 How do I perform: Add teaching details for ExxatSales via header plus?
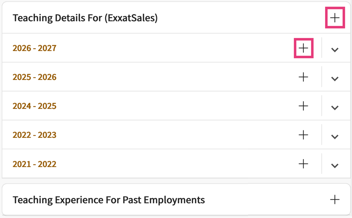point(334,18)
